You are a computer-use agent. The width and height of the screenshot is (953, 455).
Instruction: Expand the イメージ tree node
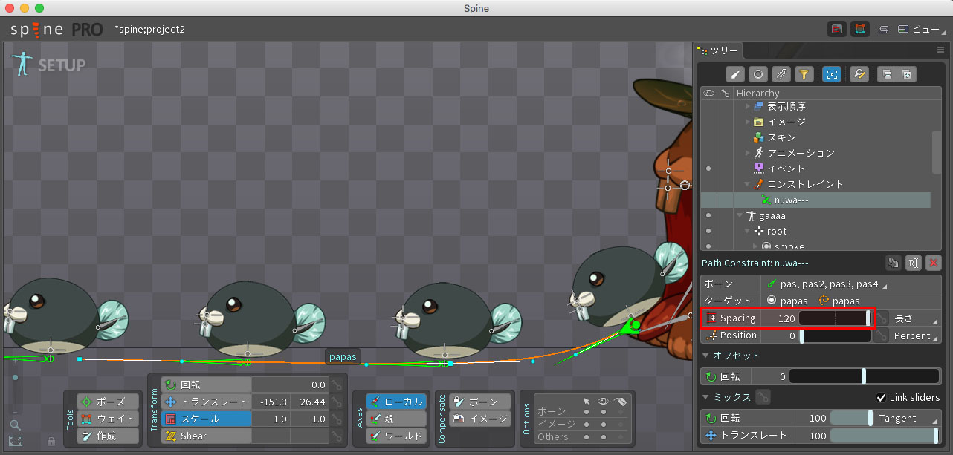point(749,122)
